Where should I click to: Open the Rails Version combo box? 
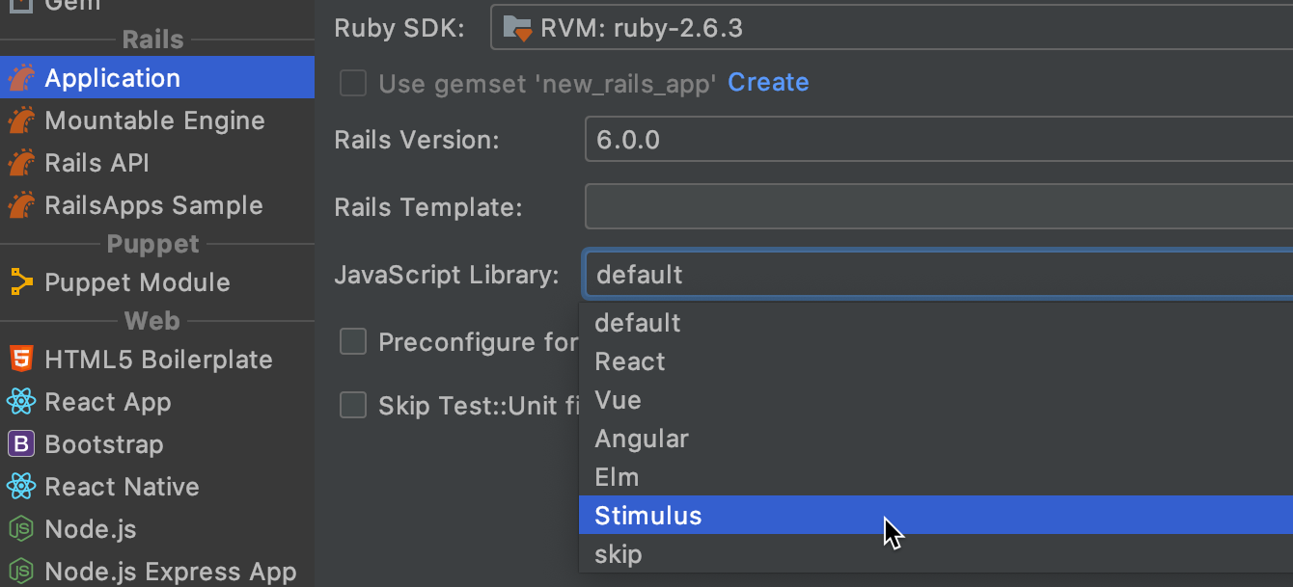[936, 140]
